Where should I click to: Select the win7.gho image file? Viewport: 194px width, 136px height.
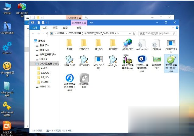tap(113, 61)
